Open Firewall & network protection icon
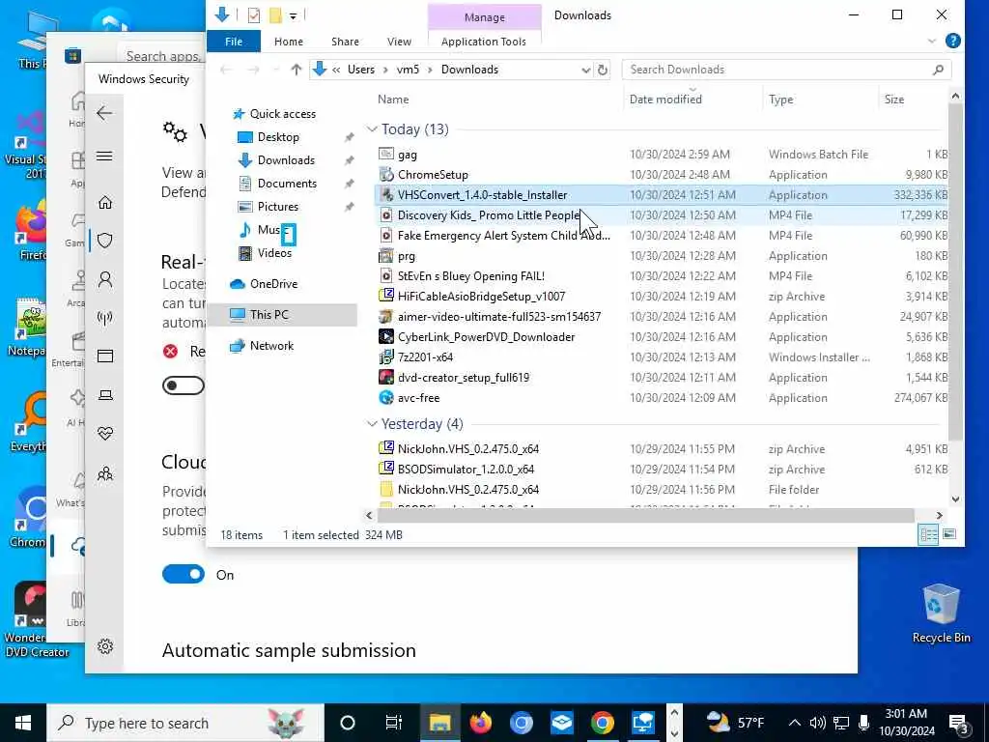This screenshot has width=989, height=742. coord(105,317)
